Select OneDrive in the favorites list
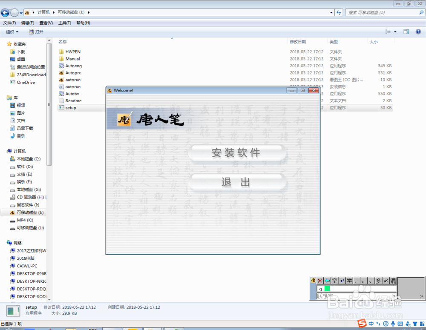This screenshot has height=330, width=426. (23, 82)
